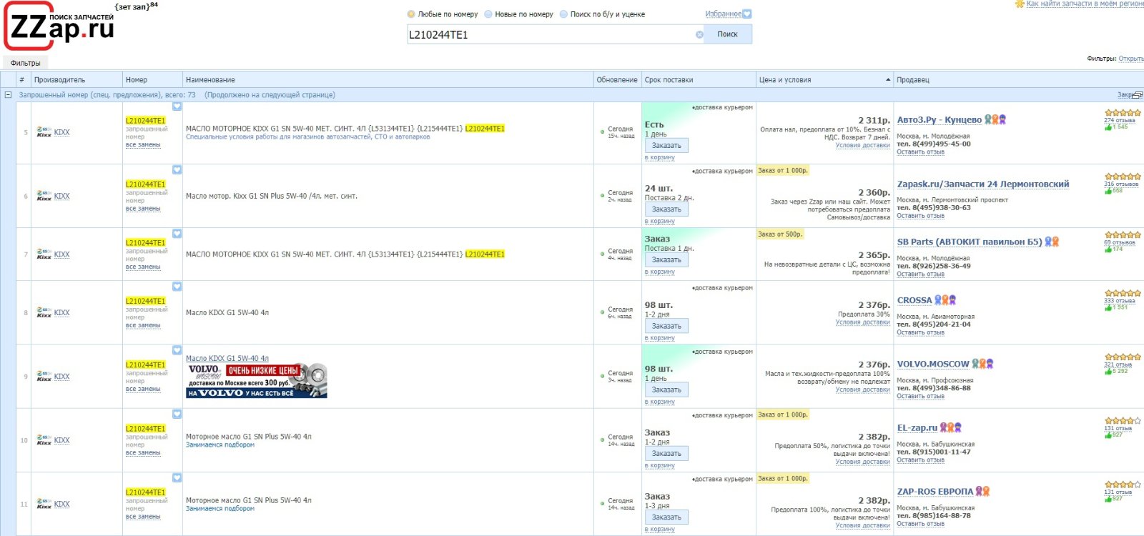This screenshot has height=536, width=1144.
Task: Click the Kixx brand logo in row 5
Action: tap(44, 132)
